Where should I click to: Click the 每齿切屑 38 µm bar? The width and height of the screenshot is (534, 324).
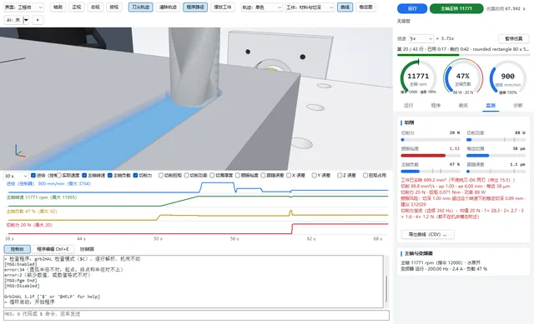[496, 156]
